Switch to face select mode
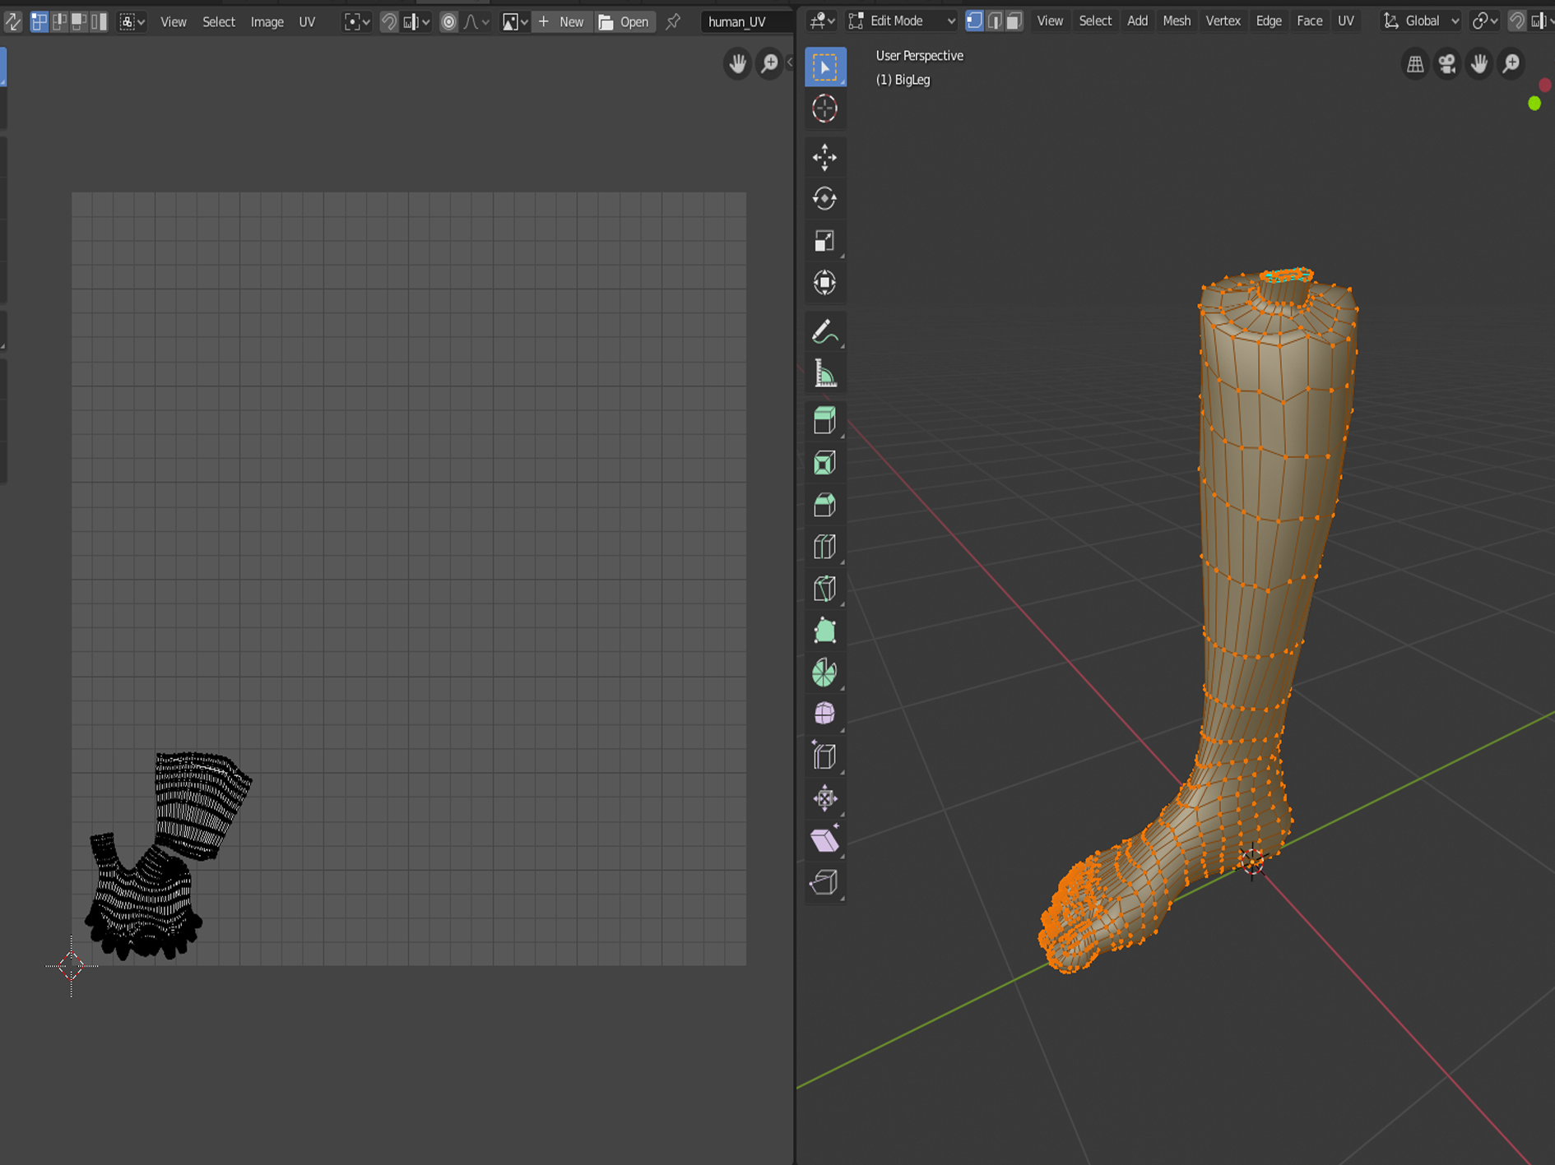 pyautogui.click(x=1014, y=21)
